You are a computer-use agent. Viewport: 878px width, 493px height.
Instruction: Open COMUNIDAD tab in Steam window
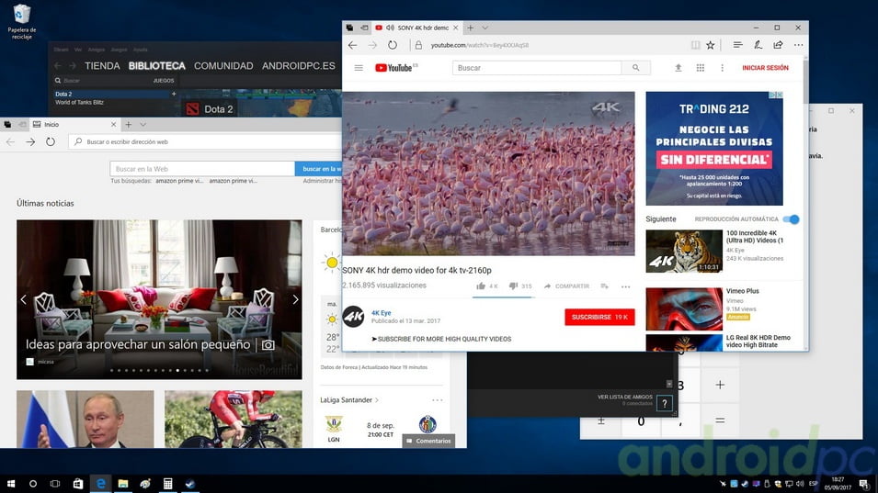(223, 66)
